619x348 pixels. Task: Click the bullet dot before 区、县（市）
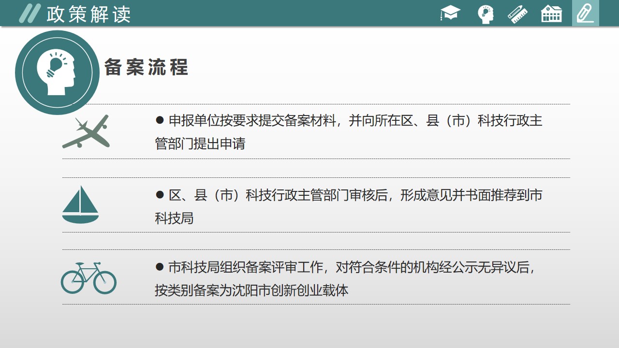point(160,195)
